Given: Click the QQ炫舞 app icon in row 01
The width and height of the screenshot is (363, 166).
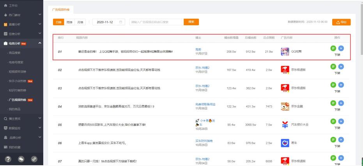Looking at the screenshot, I should click(285, 51).
